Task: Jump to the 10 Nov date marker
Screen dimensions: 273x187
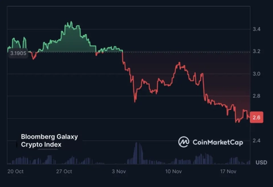Action: click(174, 172)
